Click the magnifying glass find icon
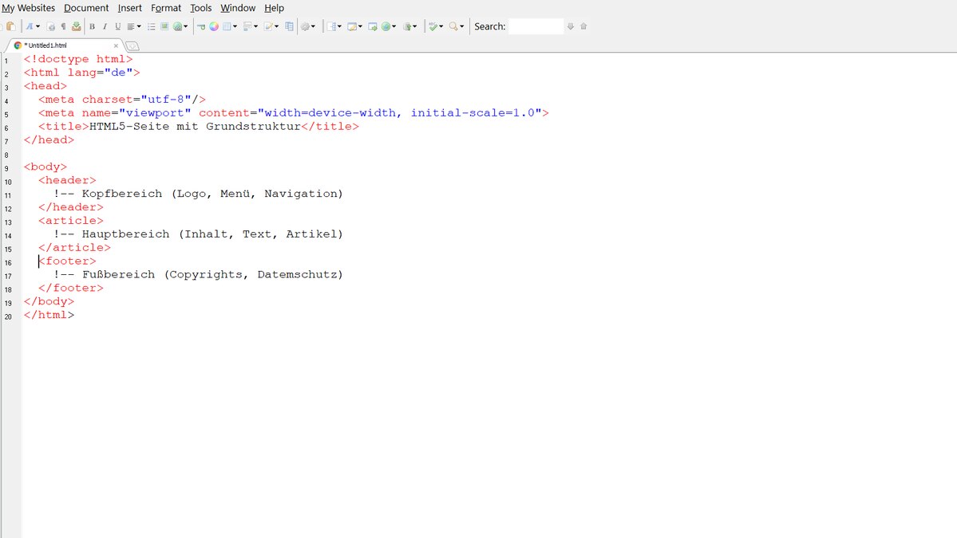Image resolution: width=957 pixels, height=538 pixels. coord(453,26)
